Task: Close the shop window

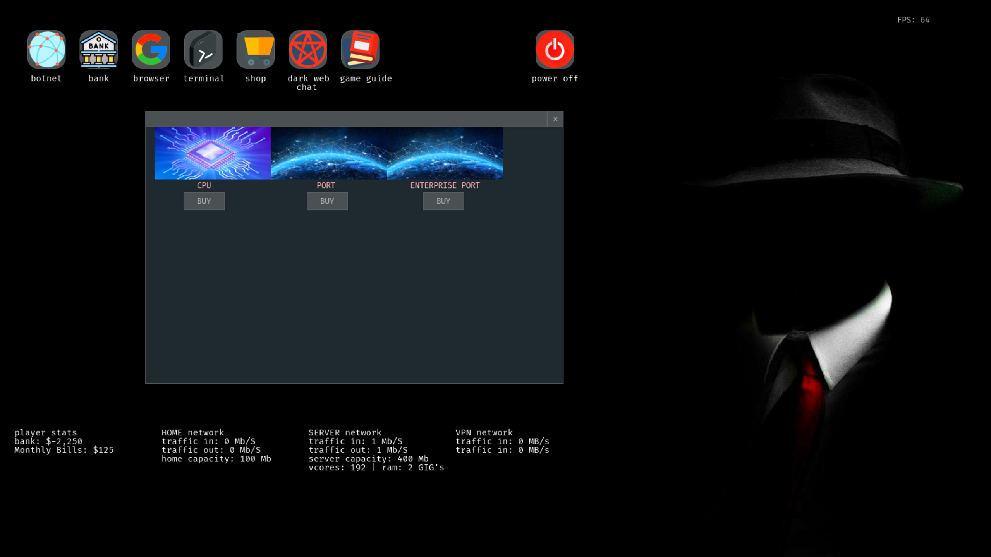Action: 555,119
